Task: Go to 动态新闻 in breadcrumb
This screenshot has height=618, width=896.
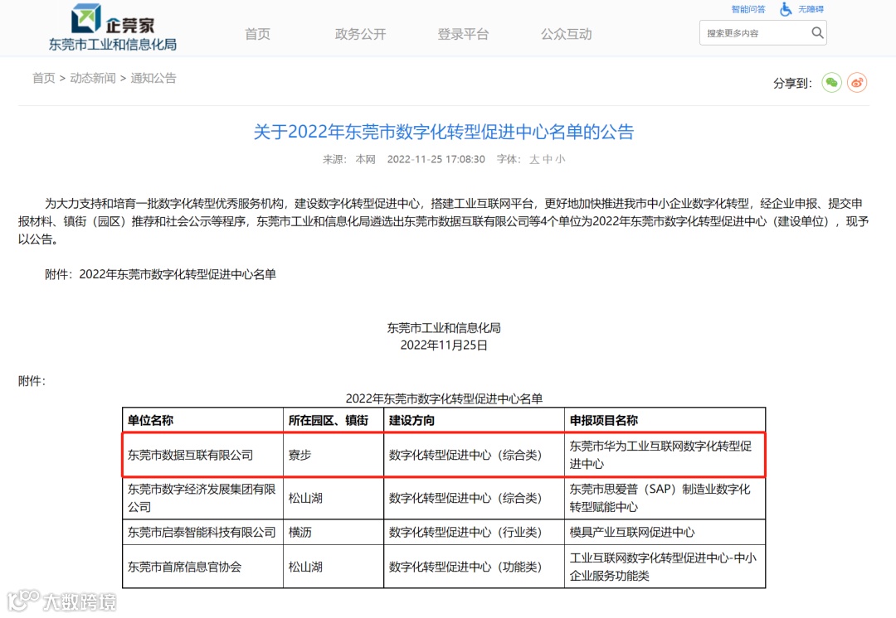Action: tap(93, 78)
